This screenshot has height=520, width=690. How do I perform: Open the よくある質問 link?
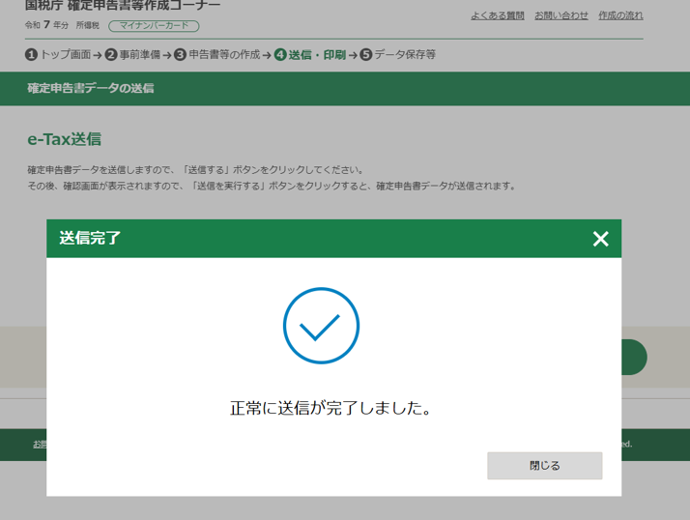498,15
